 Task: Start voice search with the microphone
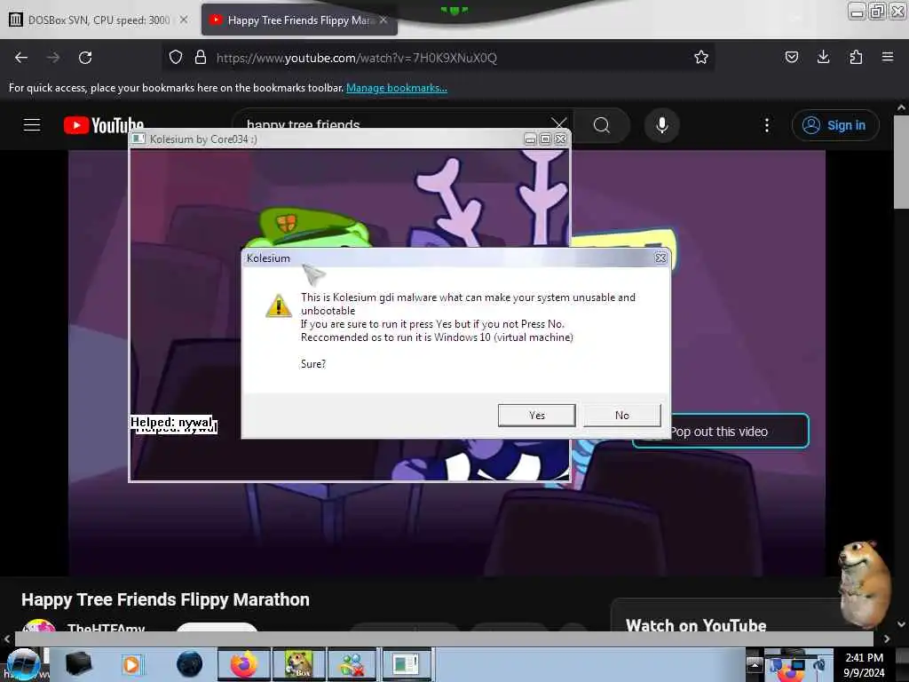[x=661, y=124]
